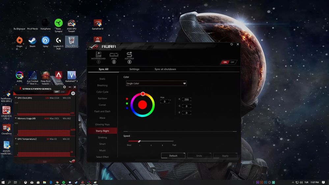
Task: Select the Music effect
Action: coord(102,150)
